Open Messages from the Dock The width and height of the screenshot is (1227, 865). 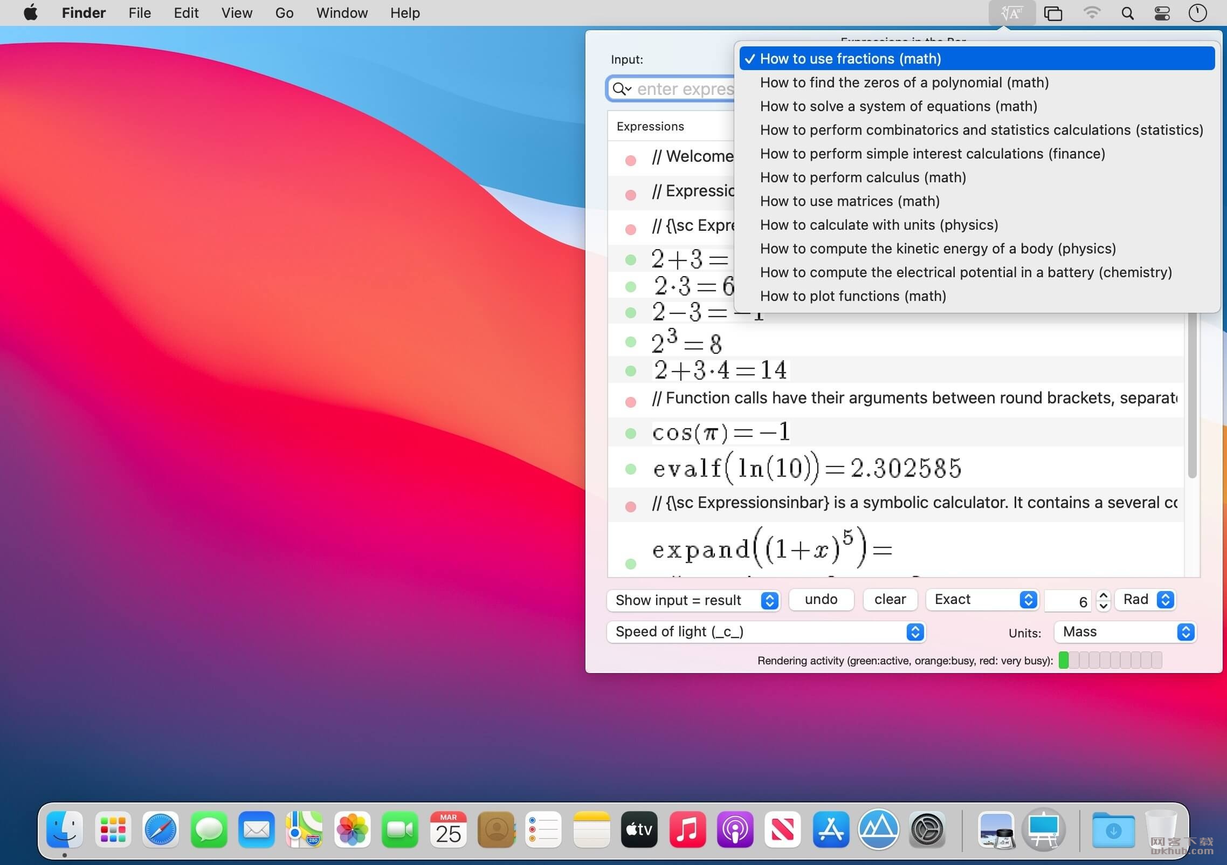[x=209, y=829]
